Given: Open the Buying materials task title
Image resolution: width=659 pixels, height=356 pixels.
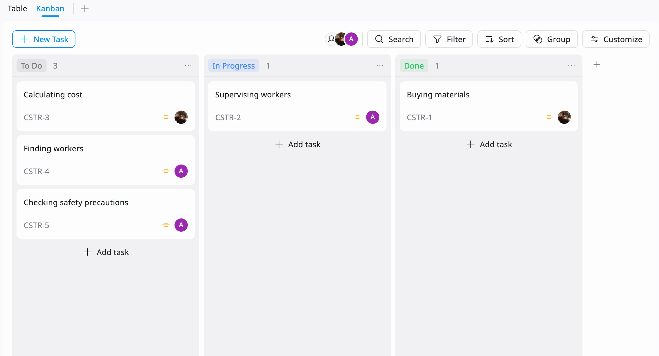Looking at the screenshot, I should pyautogui.click(x=438, y=94).
